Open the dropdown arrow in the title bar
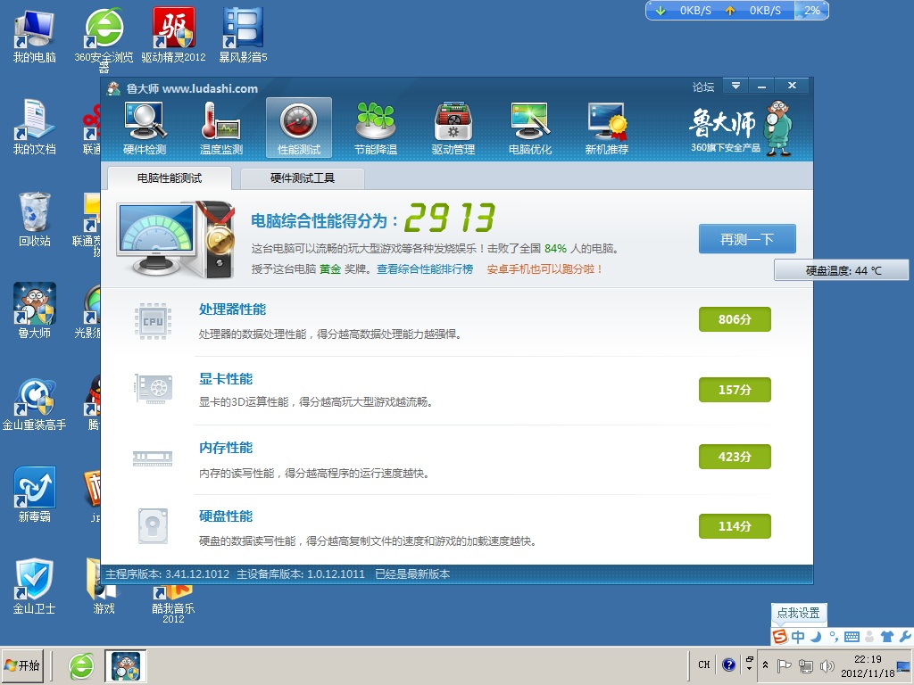The width and height of the screenshot is (914, 685). point(735,86)
